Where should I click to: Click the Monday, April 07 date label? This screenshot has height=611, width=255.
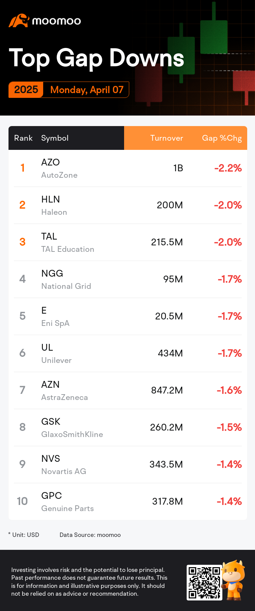pyautogui.click(x=87, y=90)
